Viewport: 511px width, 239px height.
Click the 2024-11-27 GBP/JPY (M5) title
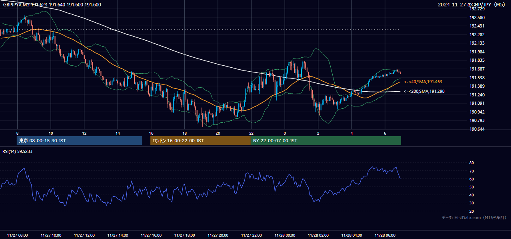[472, 4]
